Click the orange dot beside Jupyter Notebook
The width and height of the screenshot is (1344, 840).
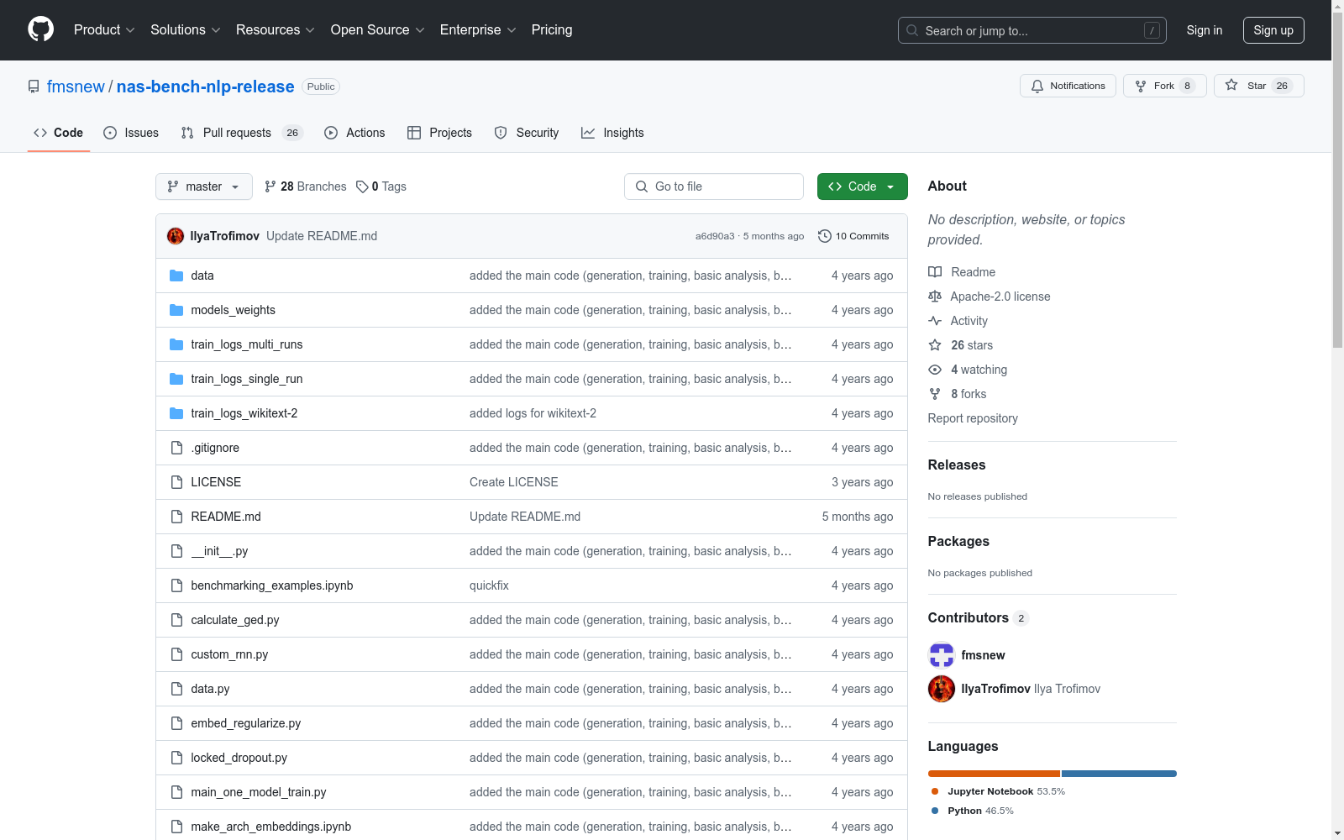(x=935, y=791)
